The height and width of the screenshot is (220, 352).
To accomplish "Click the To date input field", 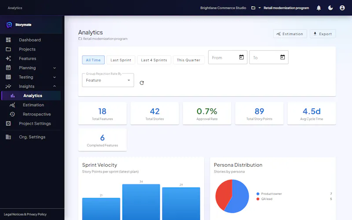I will 269,57.
